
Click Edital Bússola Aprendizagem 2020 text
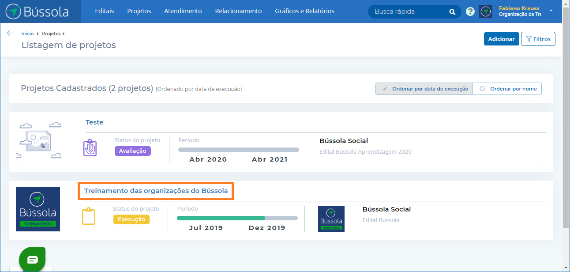365,151
